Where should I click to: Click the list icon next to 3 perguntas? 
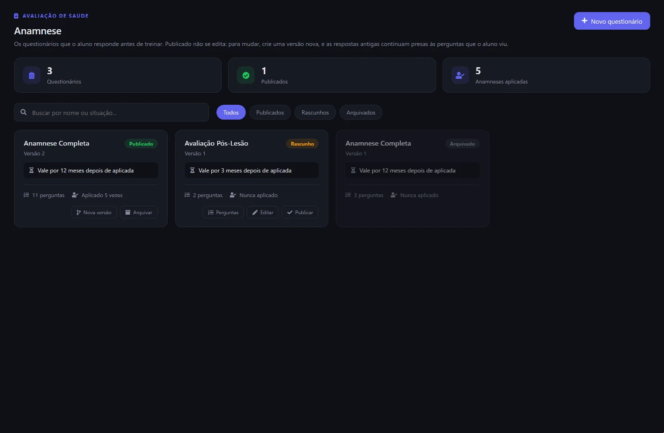tap(348, 195)
